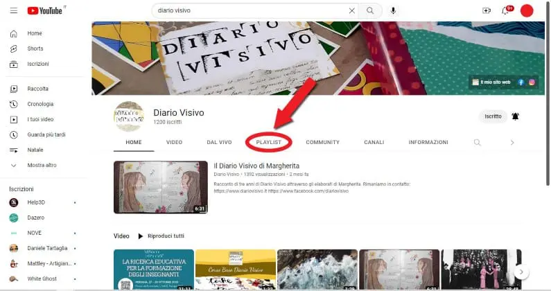Open facebook.com/diariovisivo description link
Screen dimensions: 551x291
click(x=308, y=191)
